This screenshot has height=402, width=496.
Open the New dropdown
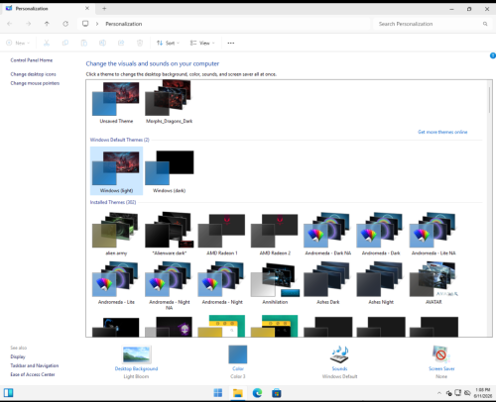point(18,43)
